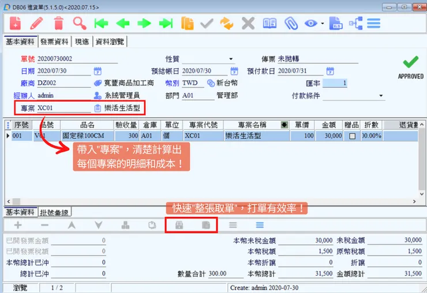Viewport: 427px width, 293px height.
Task: Jump to first record arrow
Action: (x=101, y=24)
